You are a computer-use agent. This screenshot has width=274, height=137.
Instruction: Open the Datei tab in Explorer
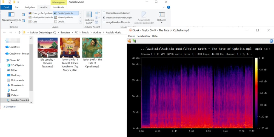[6, 7]
